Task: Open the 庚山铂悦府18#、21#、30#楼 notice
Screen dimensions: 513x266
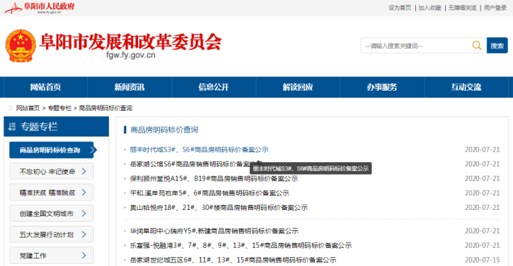Action: pos(219,207)
